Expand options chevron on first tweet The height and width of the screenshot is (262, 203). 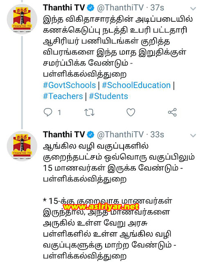click(x=193, y=9)
